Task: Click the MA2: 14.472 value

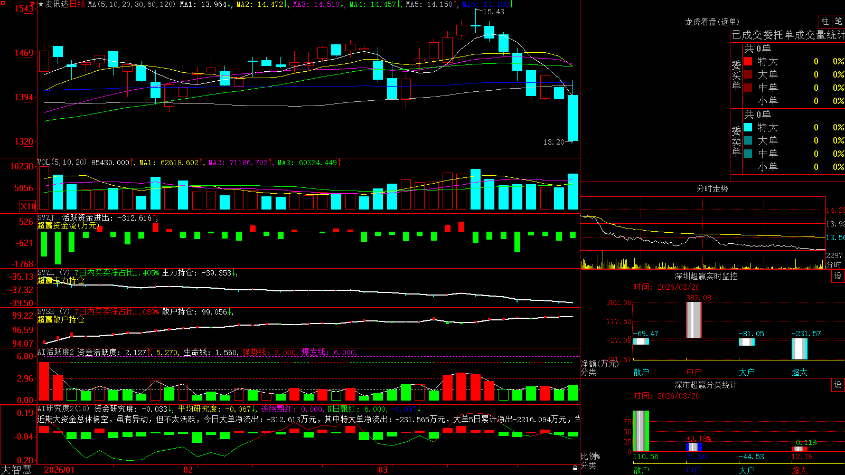Action: coord(262,4)
